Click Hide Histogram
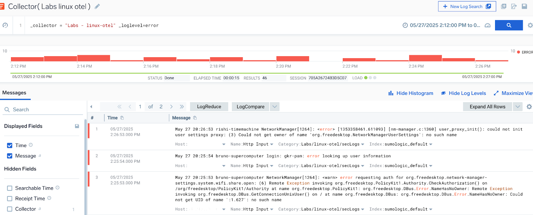The image size is (533, 215). [411, 93]
